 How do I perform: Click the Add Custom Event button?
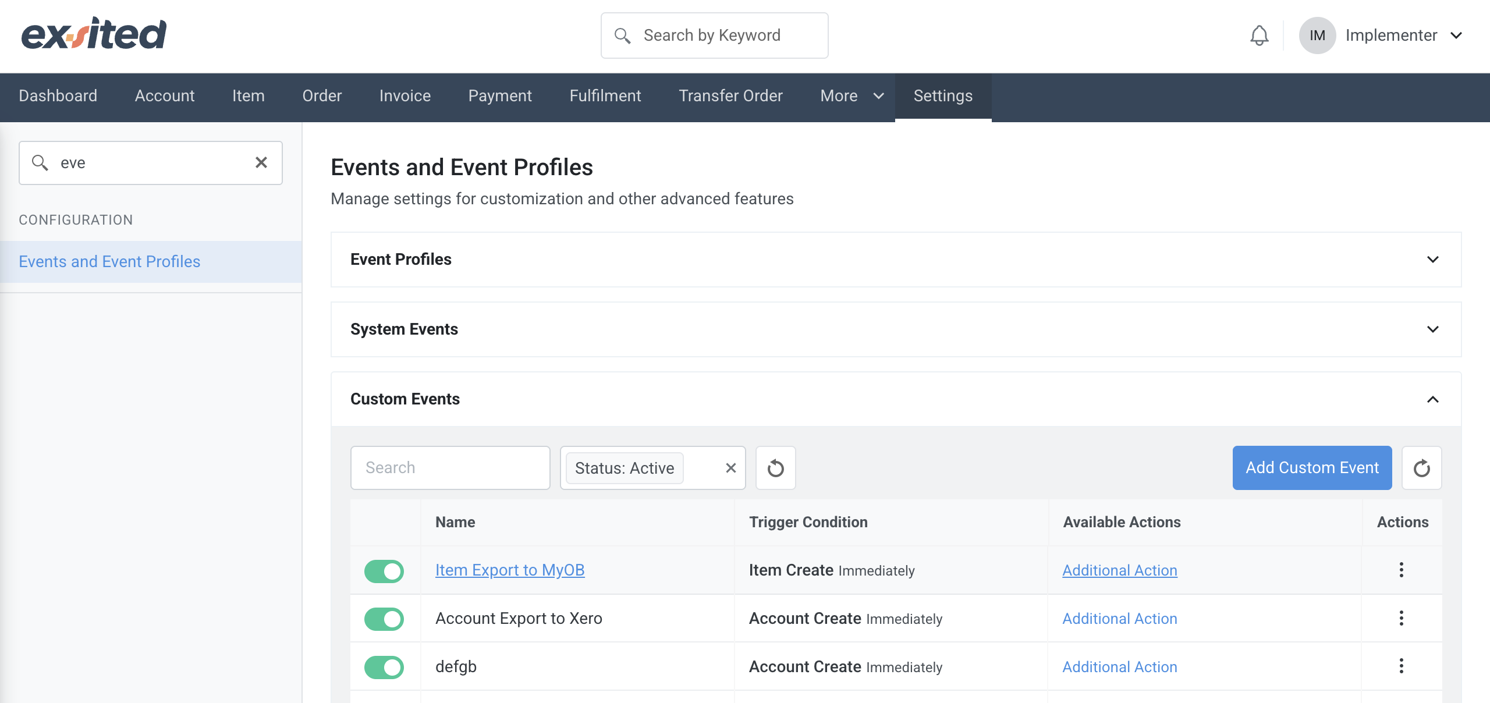pyautogui.click(x=1312, y=468)
